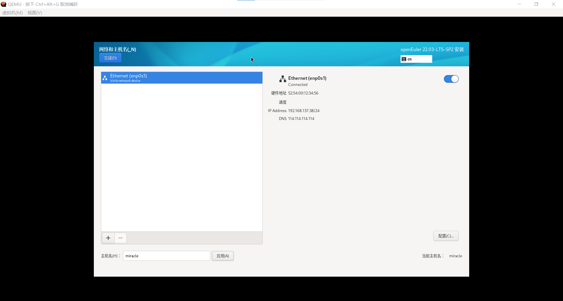Click the current hostname value miracle

point(456,256)
